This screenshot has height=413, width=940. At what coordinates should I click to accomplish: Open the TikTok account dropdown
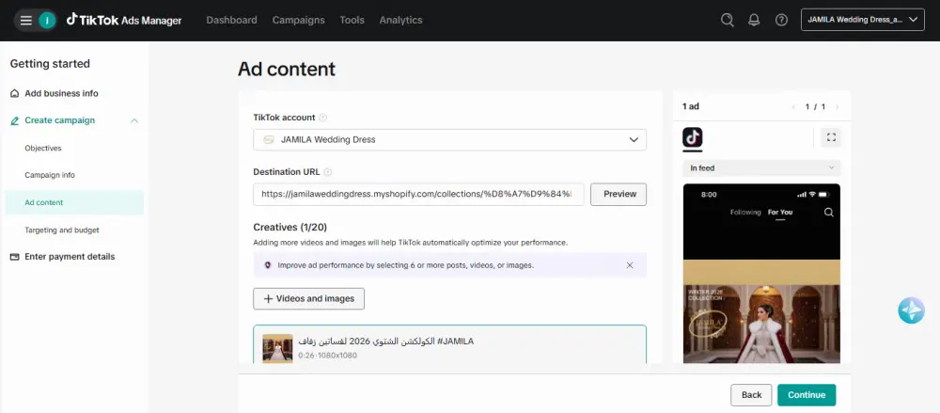click(x=449, y=140)
